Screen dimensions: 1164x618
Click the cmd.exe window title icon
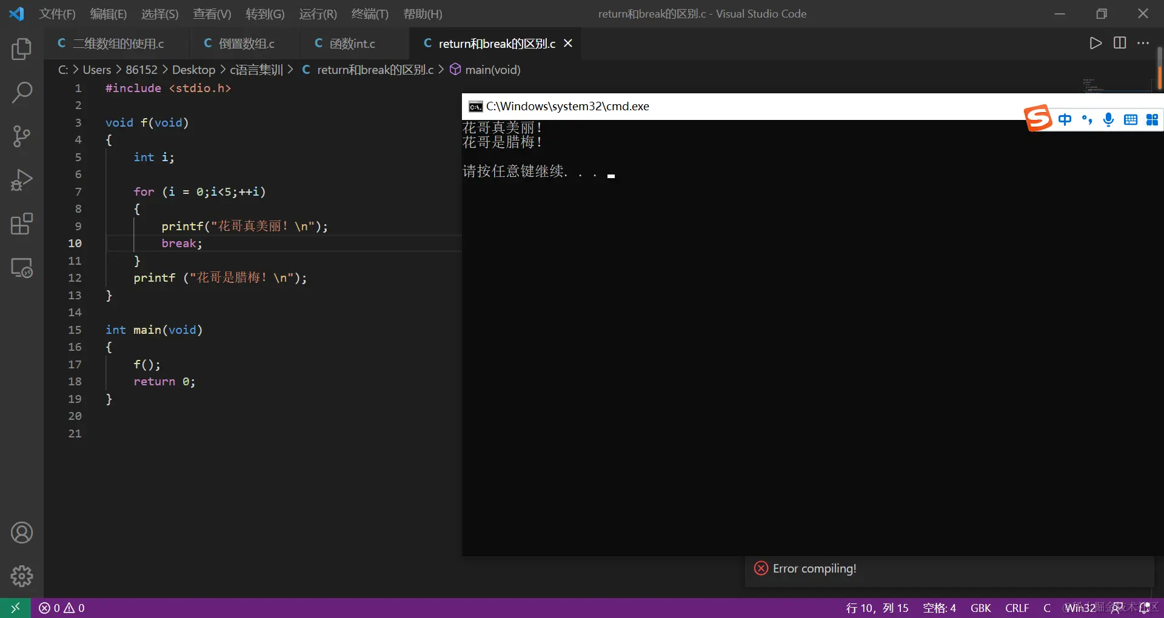476,107
